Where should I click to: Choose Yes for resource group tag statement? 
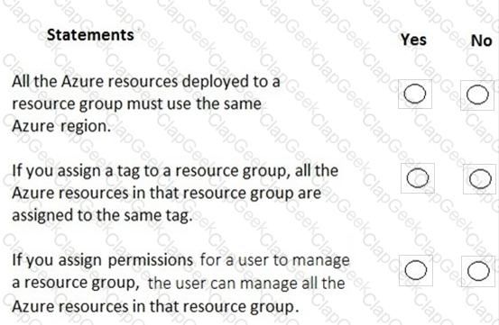(x=418, y=178)
